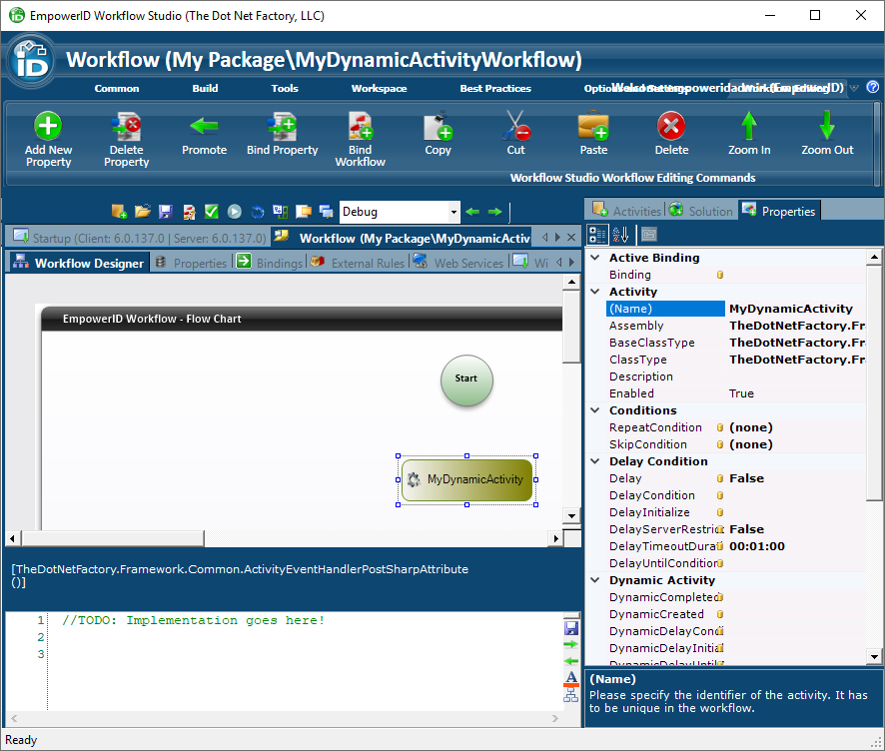Click the Enabled property value field
Screen dimensions: 885x751
[x=794, y=393]
